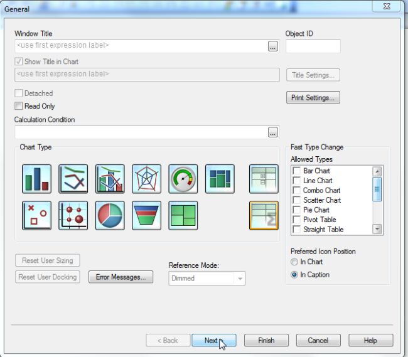Image resolution: width=408 pixels, height=357 pixels.
Task: Open Error Messages dialog
Action: point(121,277)
